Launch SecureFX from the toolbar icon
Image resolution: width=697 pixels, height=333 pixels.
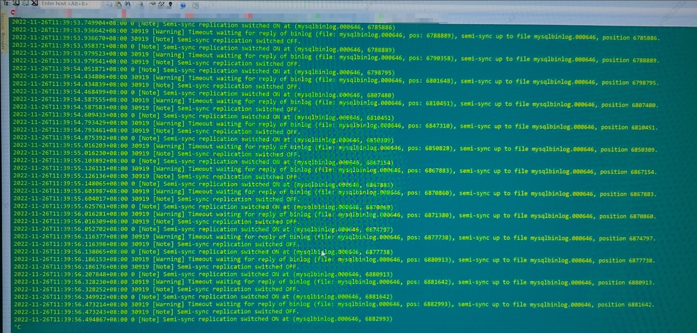(x=195, y=5)
